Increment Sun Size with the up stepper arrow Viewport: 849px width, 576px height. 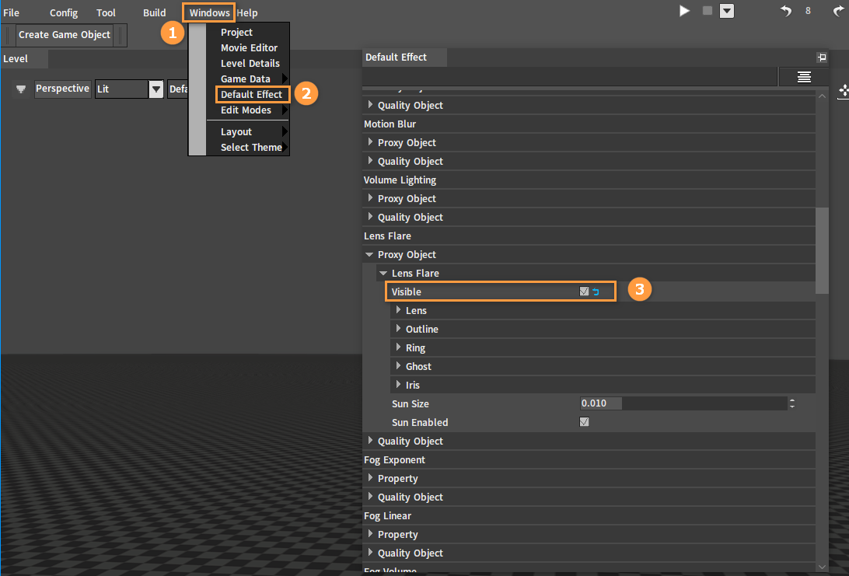(x=792, y=400)
